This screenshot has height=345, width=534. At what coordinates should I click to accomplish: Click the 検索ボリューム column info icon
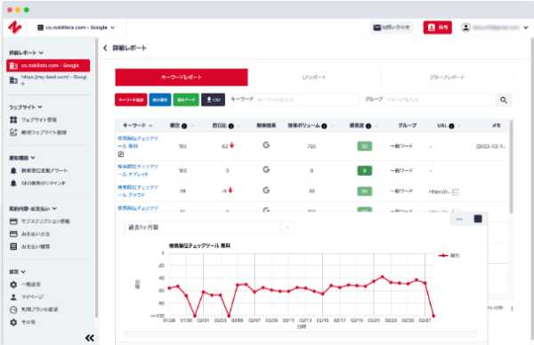click(x=324, y=127)
